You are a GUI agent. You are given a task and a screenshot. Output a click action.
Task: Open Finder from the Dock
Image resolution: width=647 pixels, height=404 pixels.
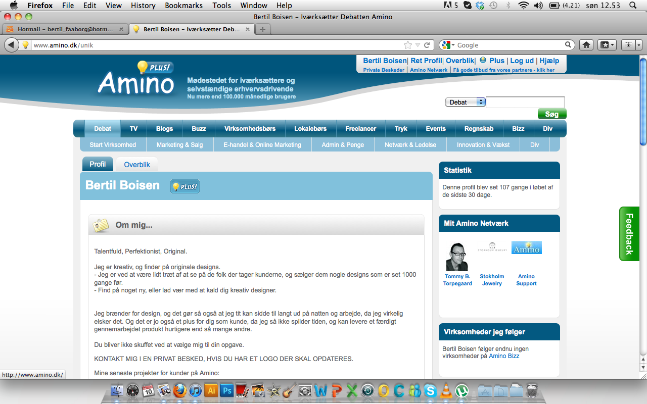(x=117, y=390)
